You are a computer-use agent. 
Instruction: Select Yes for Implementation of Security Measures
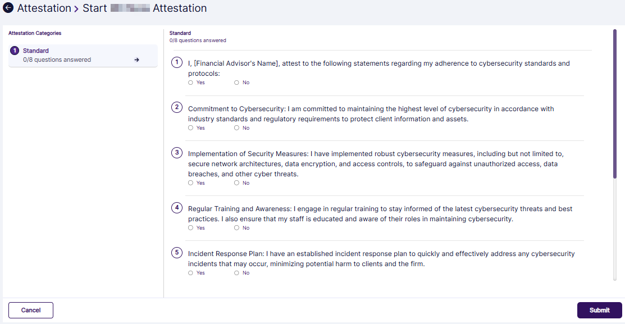click(190, 182)
